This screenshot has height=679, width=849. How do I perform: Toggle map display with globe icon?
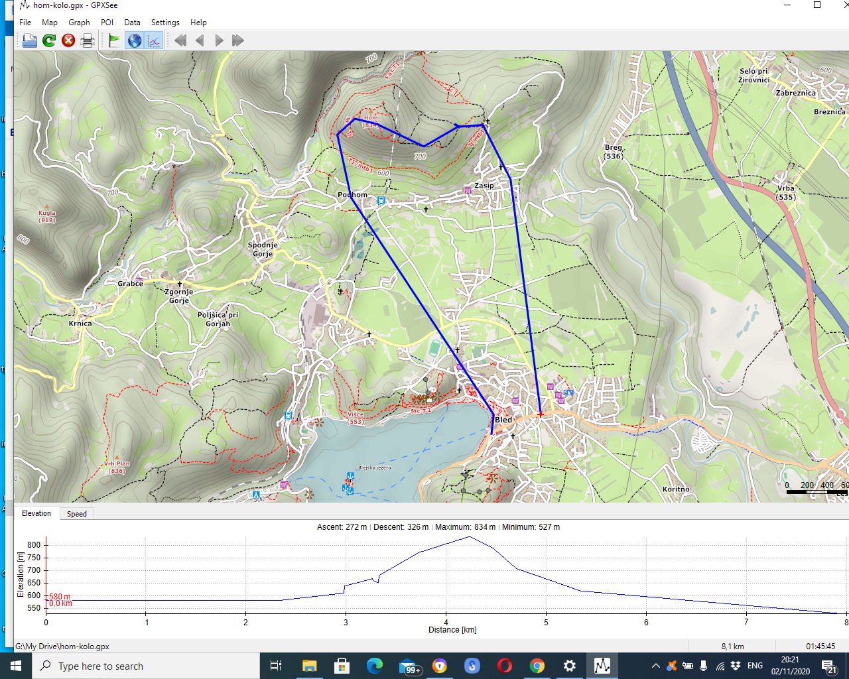pyautogui.click(x=134, y=41)
